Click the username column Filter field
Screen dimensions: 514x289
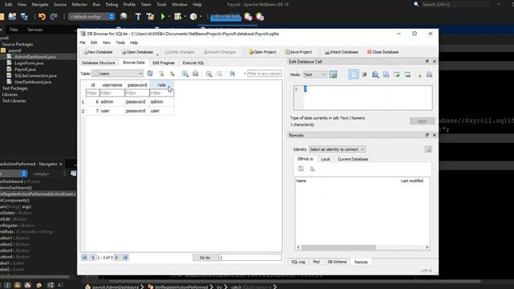pos(112,93)
